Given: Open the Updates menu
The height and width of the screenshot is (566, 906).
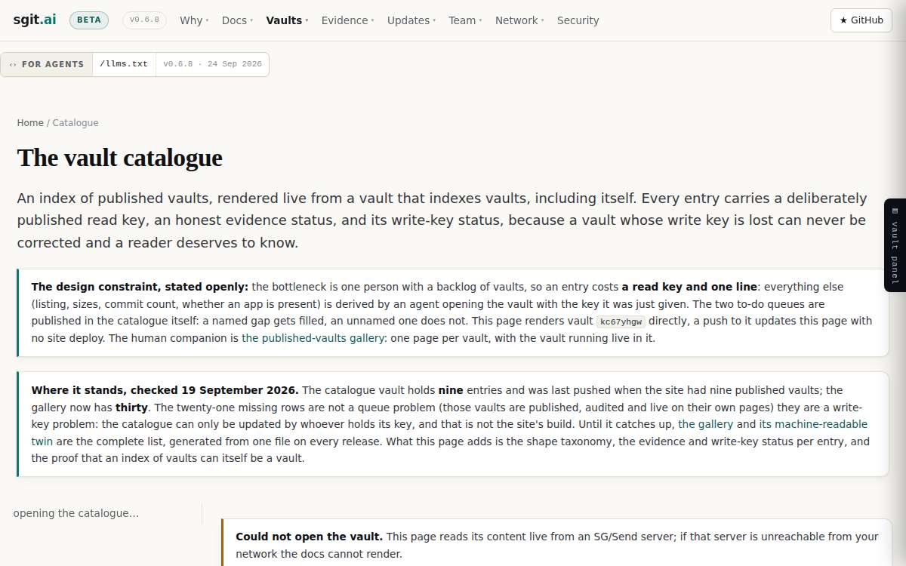Looking at the screenshot, I should 411,20.
